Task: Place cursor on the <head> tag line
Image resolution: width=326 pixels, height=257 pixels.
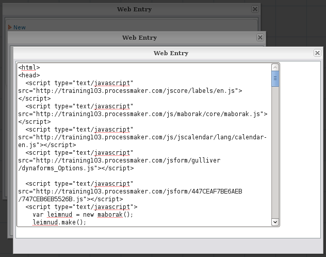Action: pos(29,75)
